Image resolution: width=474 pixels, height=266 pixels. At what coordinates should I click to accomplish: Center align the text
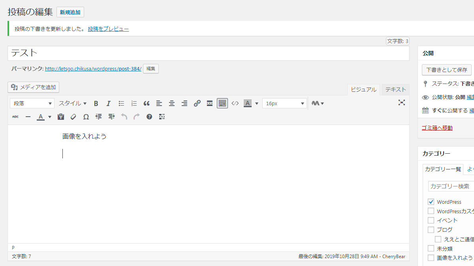[172, 103]
